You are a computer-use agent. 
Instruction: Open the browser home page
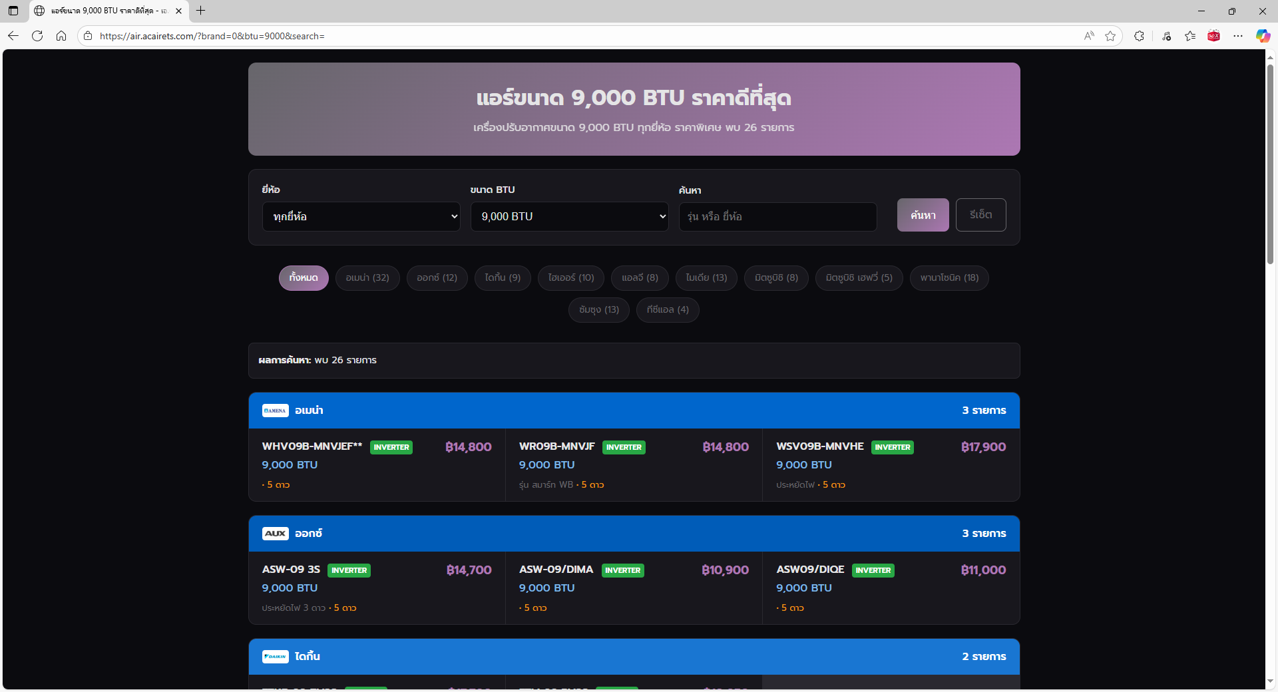click(61, 36)
